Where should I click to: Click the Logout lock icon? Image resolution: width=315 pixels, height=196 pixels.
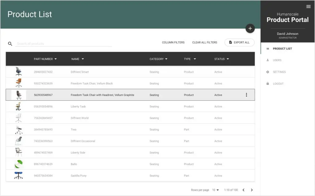click(268, 84)
